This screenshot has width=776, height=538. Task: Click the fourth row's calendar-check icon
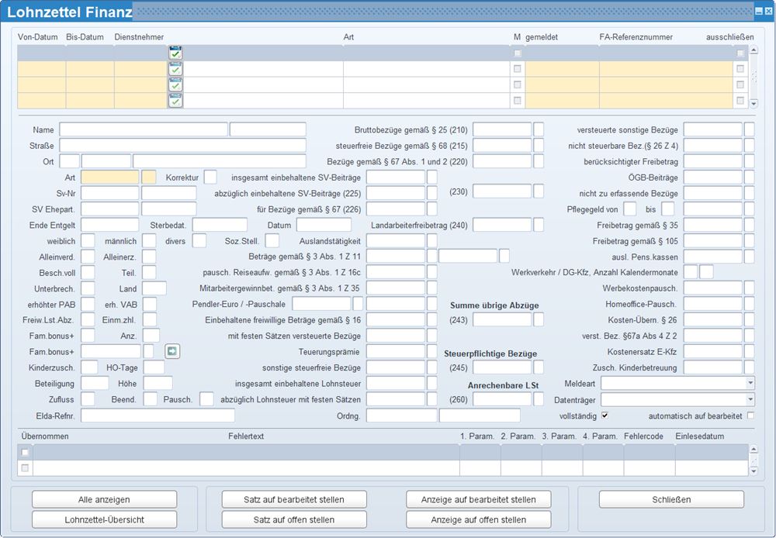tap(175, 101)
